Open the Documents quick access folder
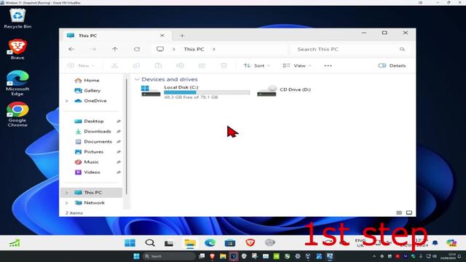 pyautogui.click(x=98, y=142)
